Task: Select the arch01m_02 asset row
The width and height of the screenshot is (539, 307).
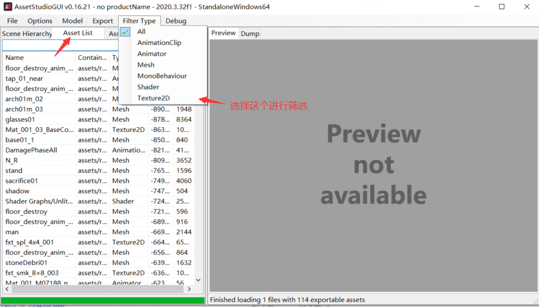Action: [x=98, y=99]
